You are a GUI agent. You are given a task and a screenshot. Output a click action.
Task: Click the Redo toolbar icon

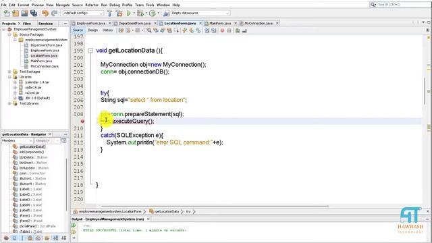coord(54,13)
